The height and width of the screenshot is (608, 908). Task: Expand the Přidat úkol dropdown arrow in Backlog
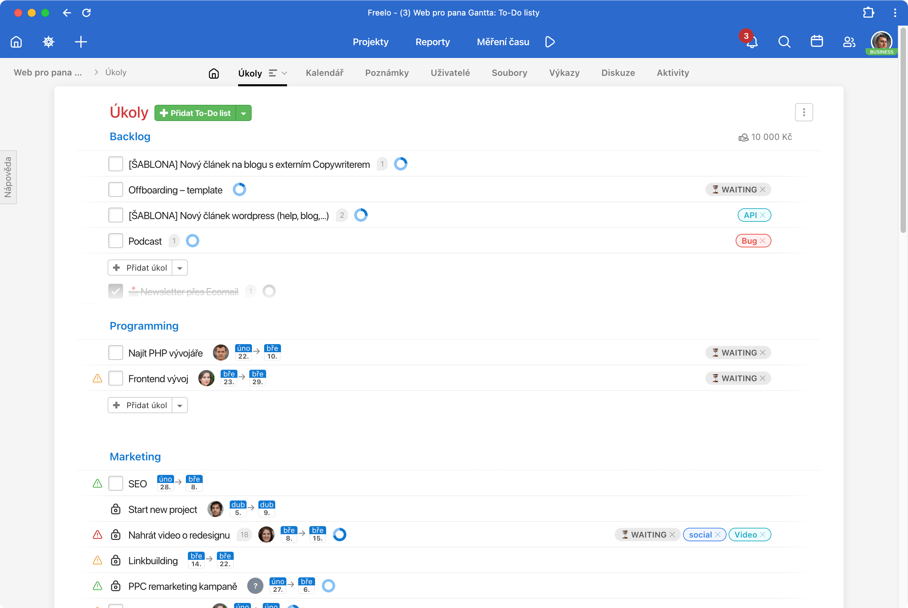pos(180,268)
